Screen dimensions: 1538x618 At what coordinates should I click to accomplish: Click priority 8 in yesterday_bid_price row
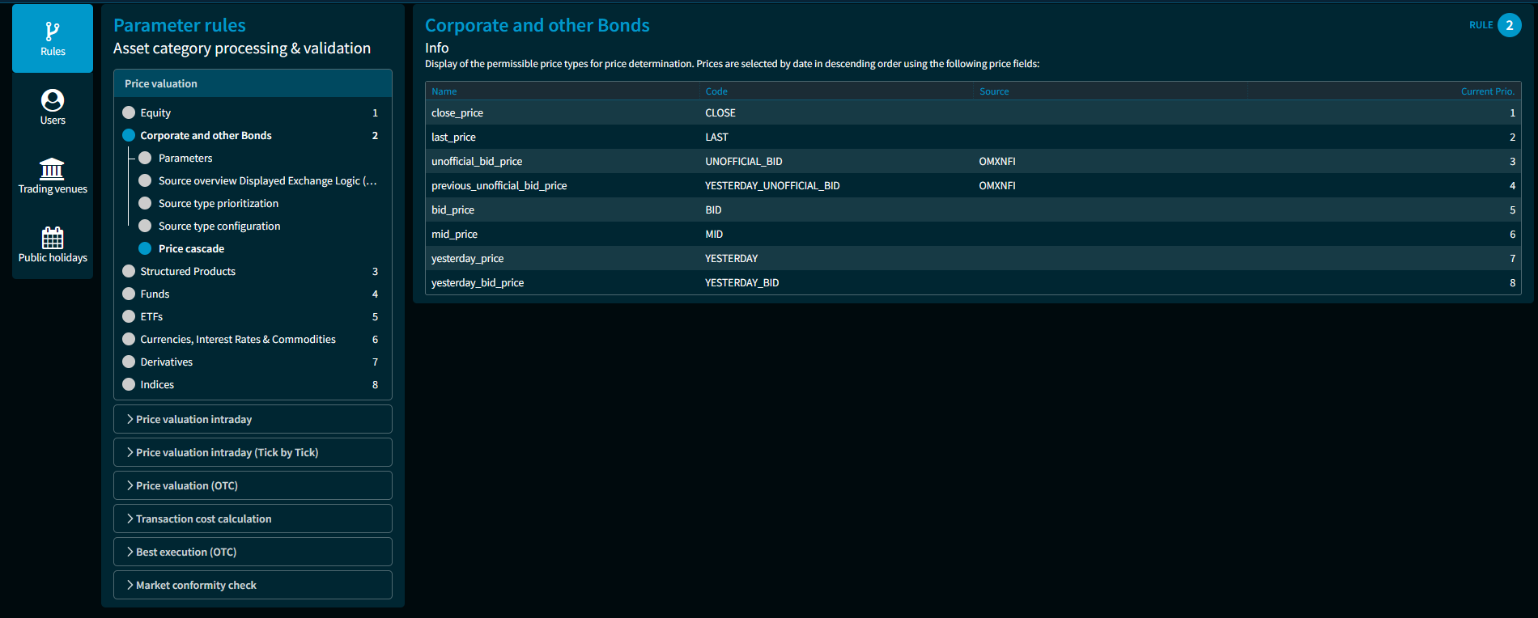[x=1512, y=282]
